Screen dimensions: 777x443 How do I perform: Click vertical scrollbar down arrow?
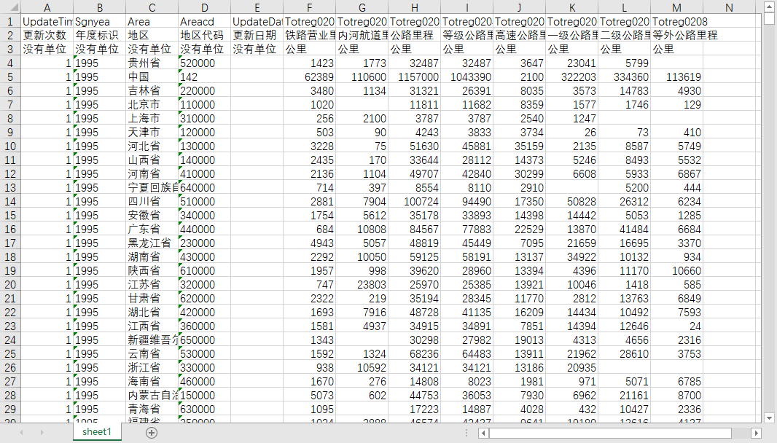point(769,417)
